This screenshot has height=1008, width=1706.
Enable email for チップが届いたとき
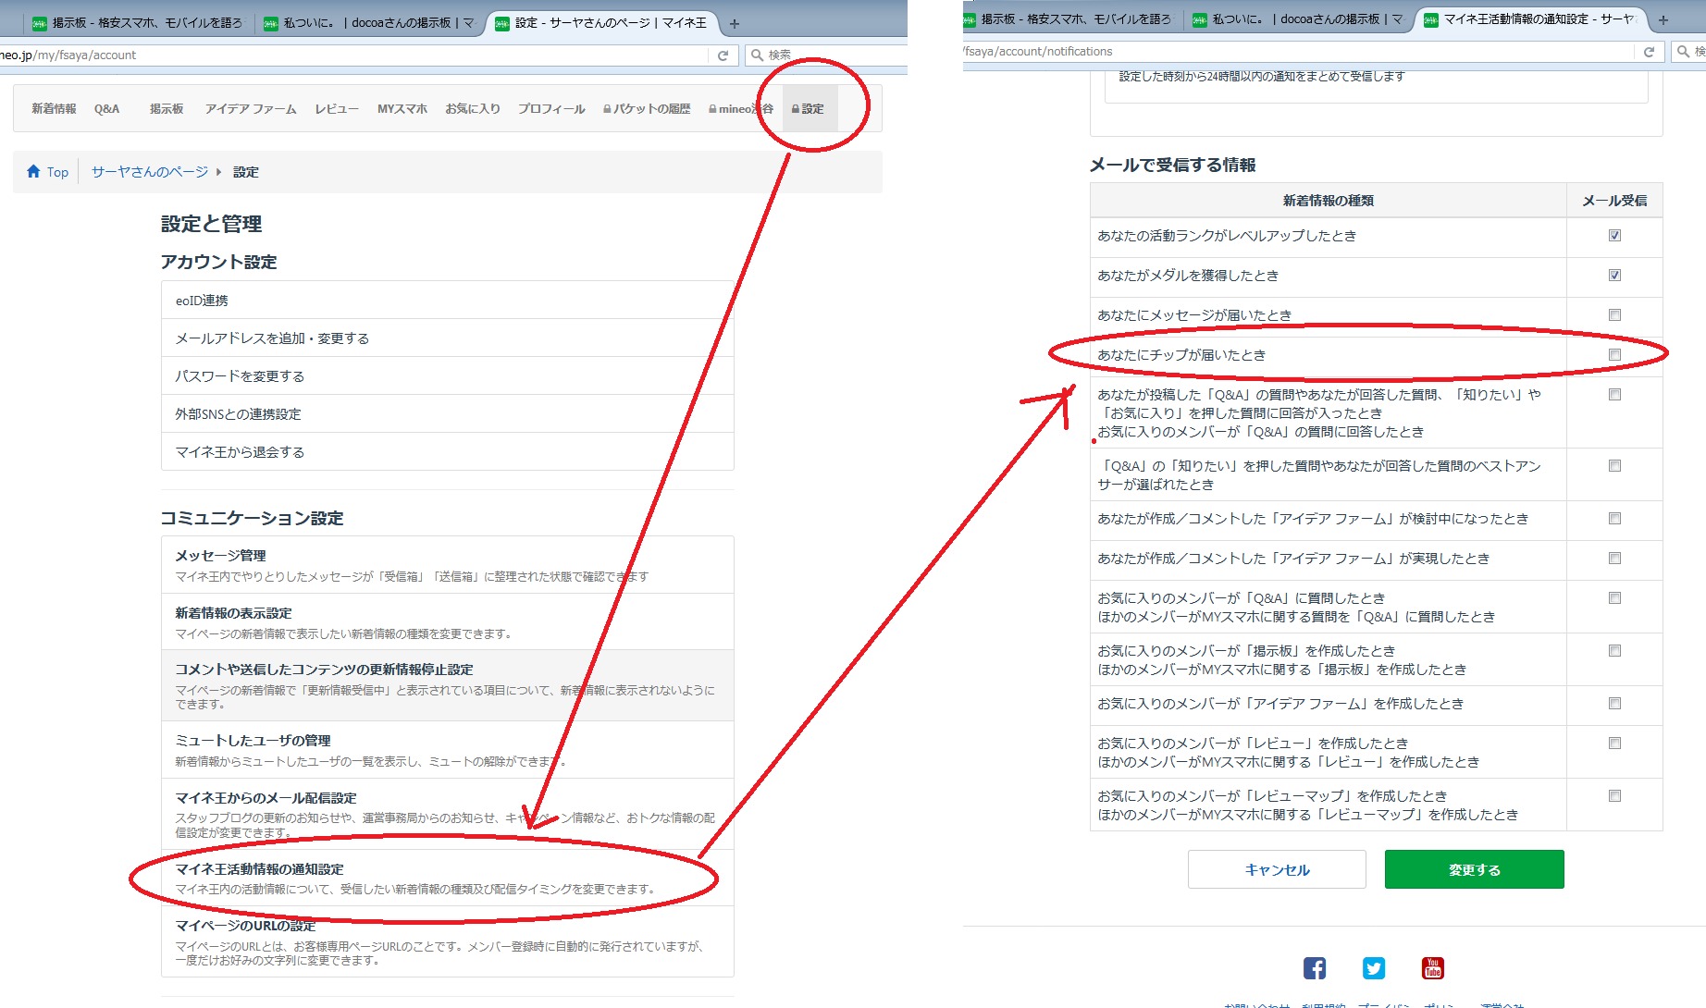[x=1614, y=355]
